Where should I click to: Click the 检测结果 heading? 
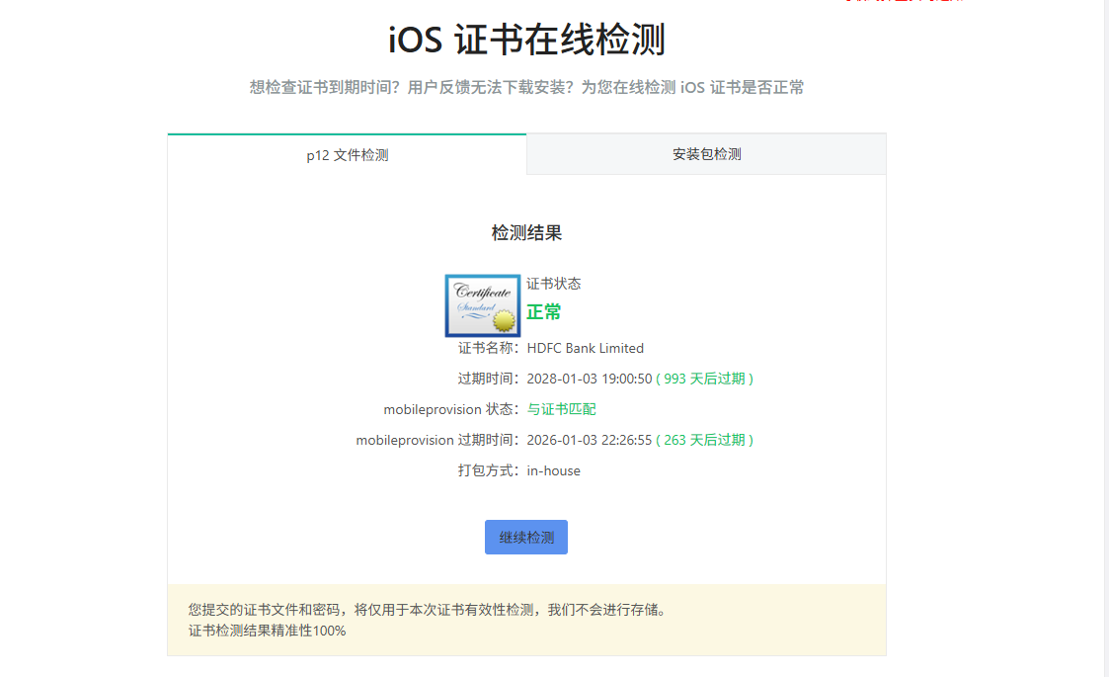(x=526, y=233)
